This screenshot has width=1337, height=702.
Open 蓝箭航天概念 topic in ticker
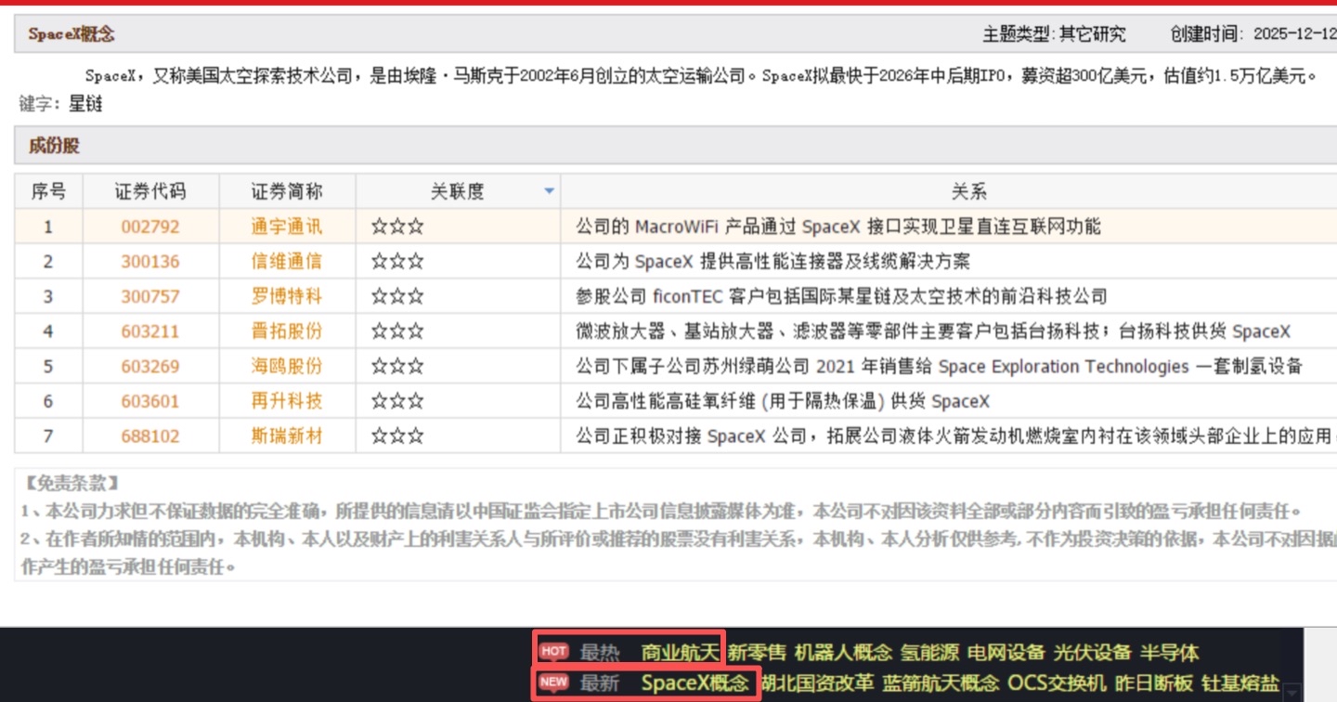pyautogui.click(x=941, y=683)
